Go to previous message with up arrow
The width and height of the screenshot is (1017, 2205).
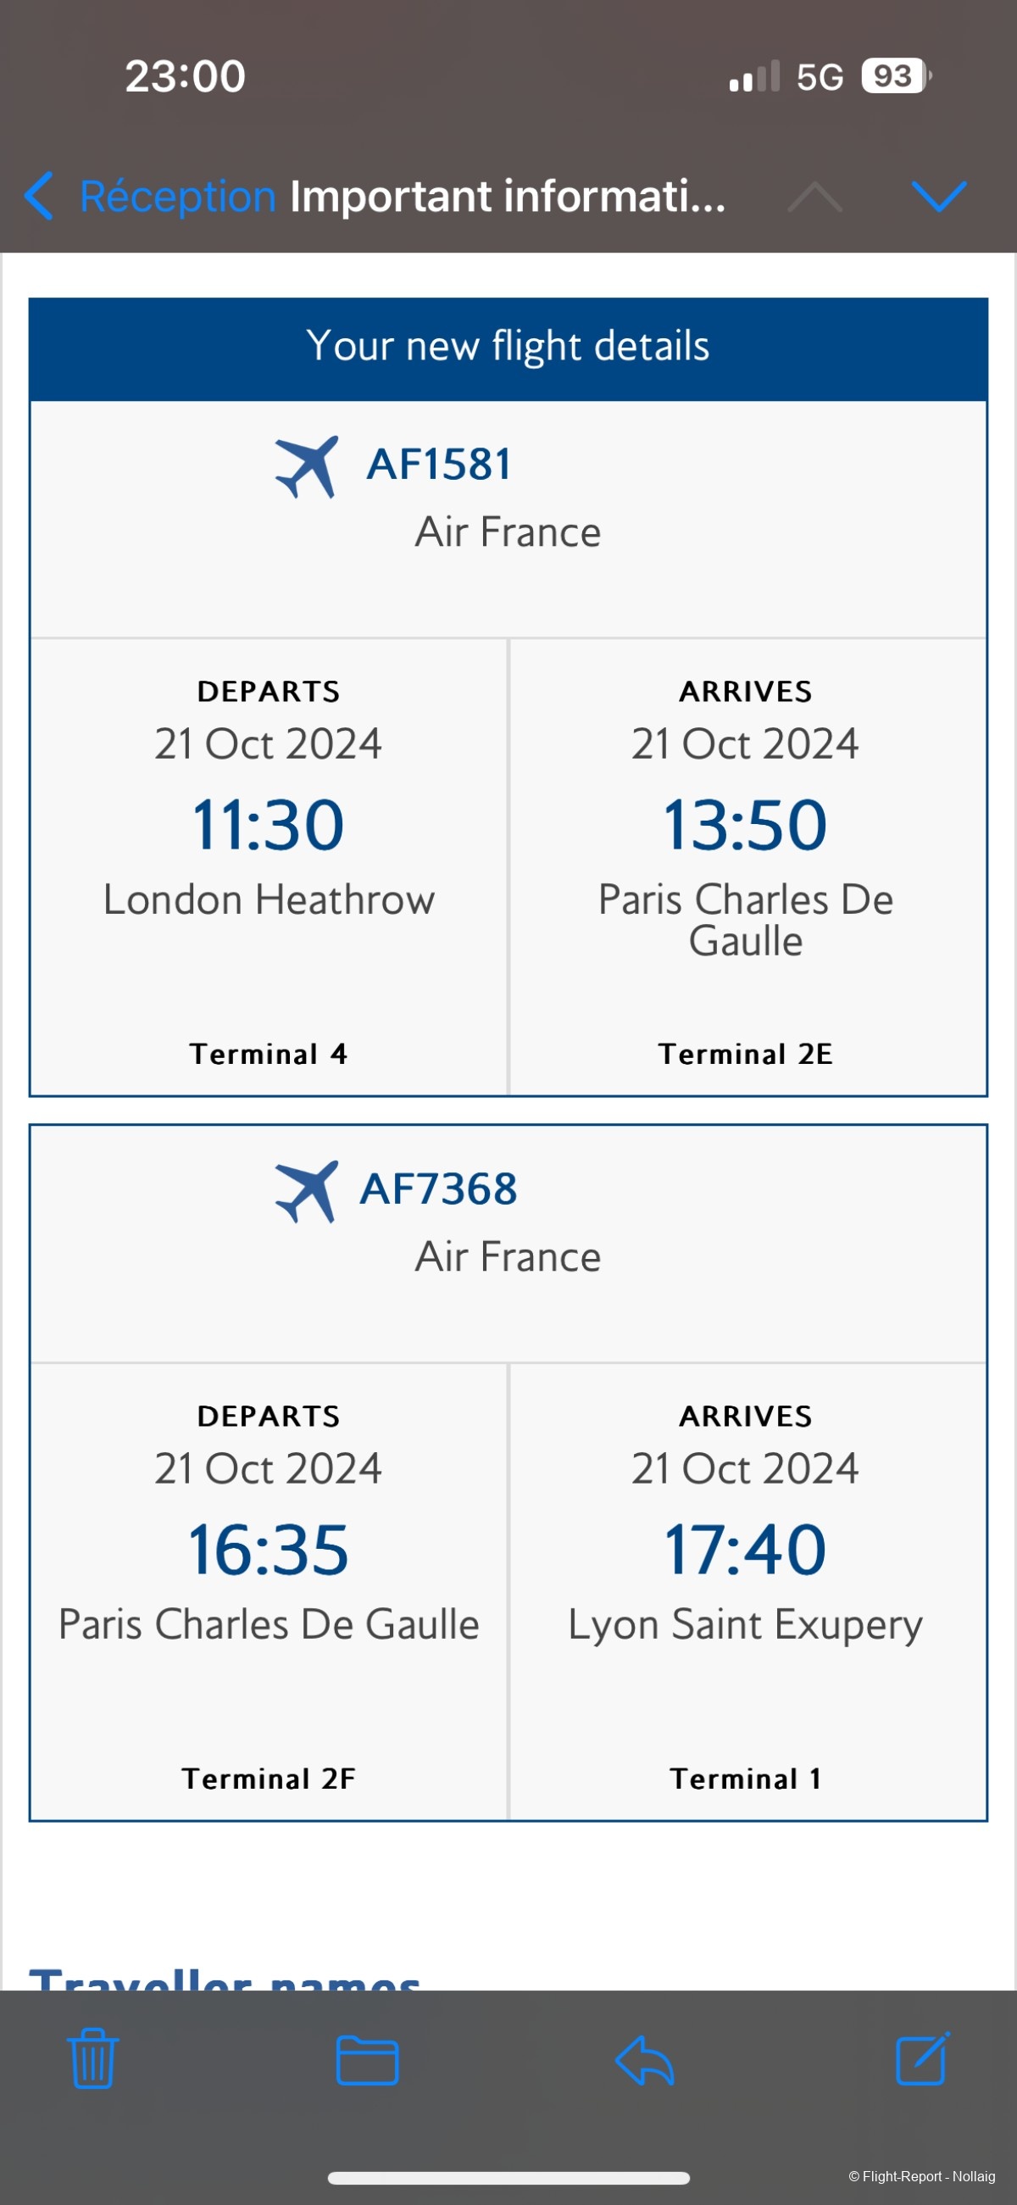814,196
